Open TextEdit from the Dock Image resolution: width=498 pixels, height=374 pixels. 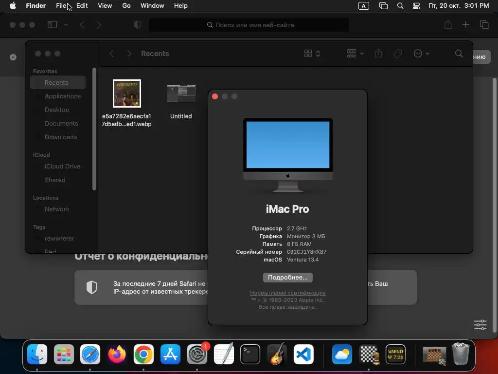point(224,354)
